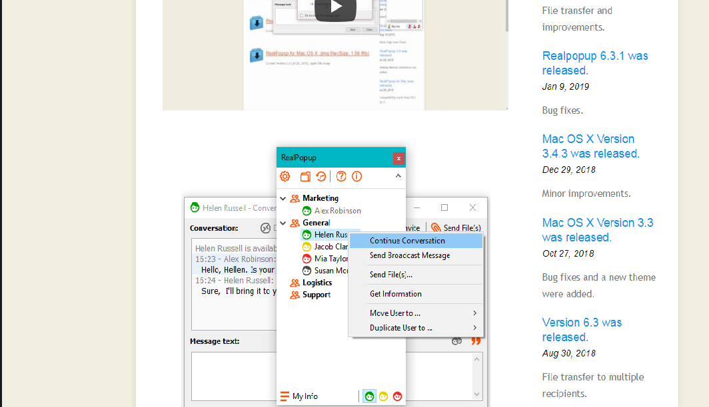Screen dimensions: 709x407
Task: Click the refresh users icon
Action: click(321, 176)
